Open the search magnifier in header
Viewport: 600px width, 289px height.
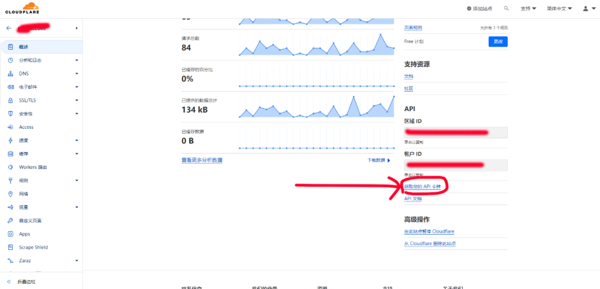(x=506, y=8)
